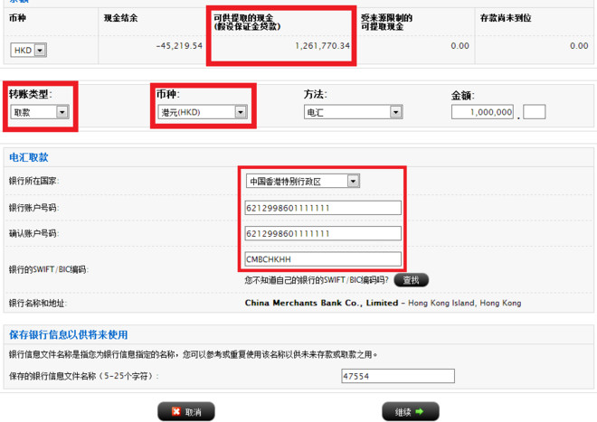Click the 存款尚未到位 column header
This screenshot has height=422, width=597.
pyautogui.click(x=506, y=18)
